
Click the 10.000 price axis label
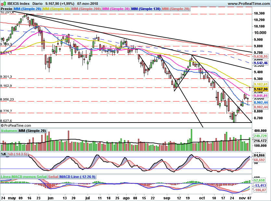tap(260, 33)
